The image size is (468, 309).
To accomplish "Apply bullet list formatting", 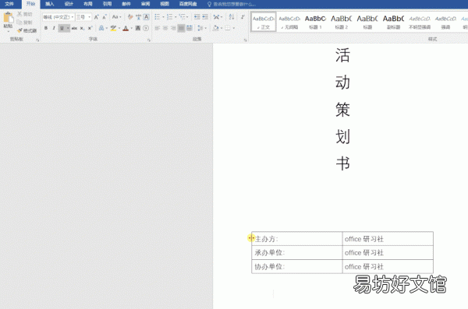I will coord(158,17).
